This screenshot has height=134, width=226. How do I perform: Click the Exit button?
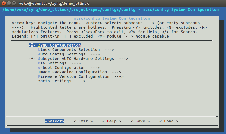coord(83,121)
